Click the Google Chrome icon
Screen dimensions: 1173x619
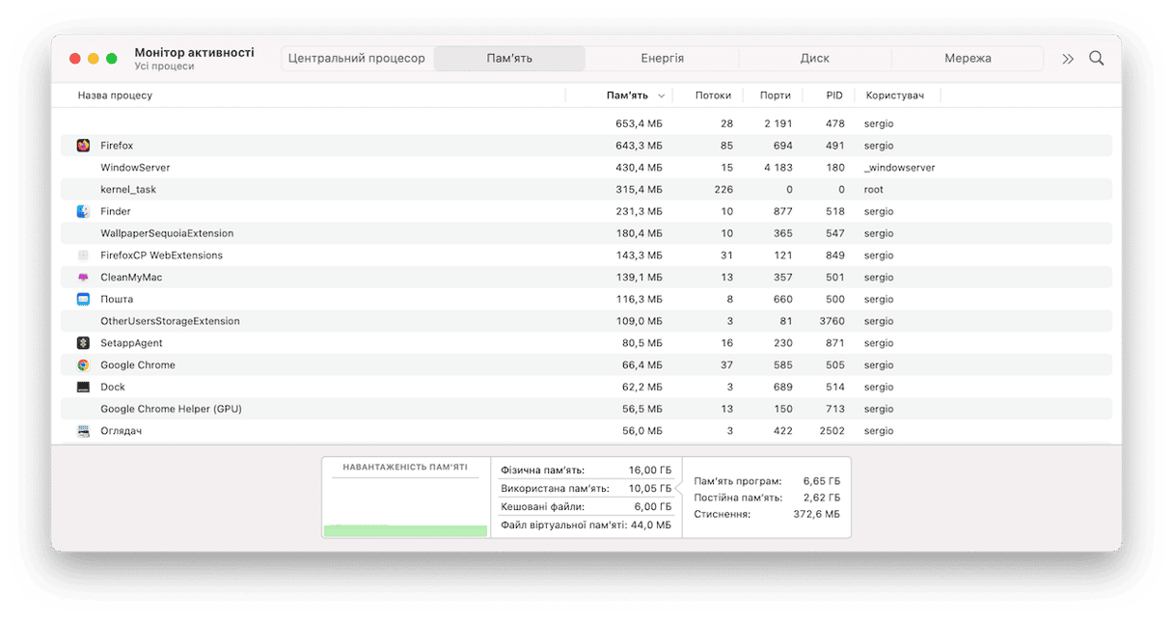[x=83, y=365]
